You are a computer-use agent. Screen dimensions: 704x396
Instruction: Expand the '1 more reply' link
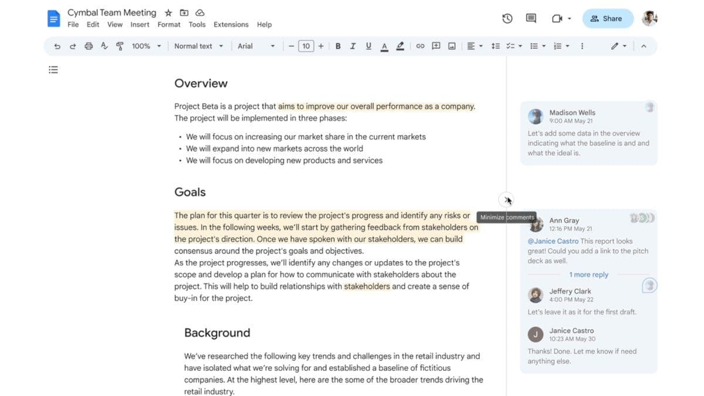[x=588, y=275]
